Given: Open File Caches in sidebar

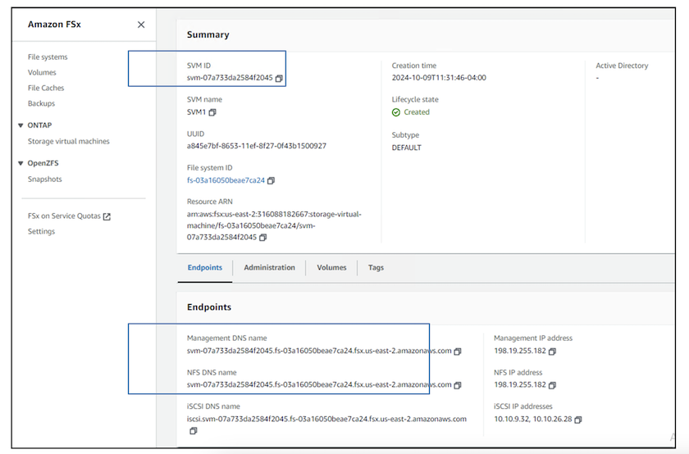Looking at the screenshot, I should pos(46,88).
